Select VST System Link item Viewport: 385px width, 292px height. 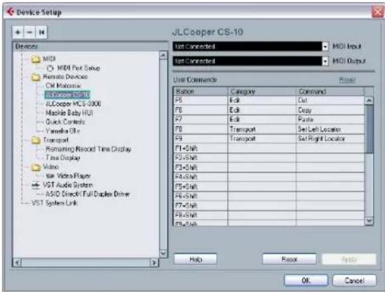tap(54, 203)
